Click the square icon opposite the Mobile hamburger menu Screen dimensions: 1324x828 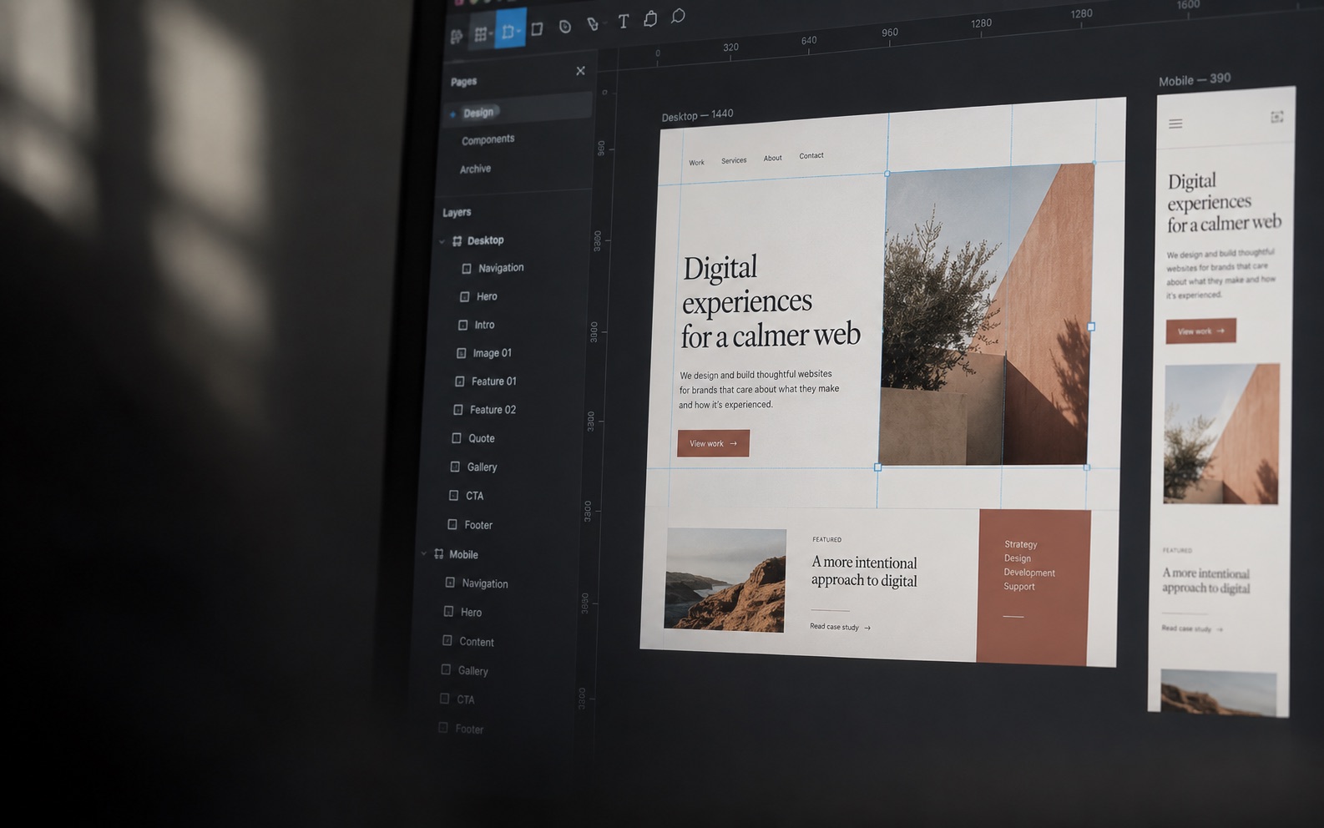[x=1276, y=118]
